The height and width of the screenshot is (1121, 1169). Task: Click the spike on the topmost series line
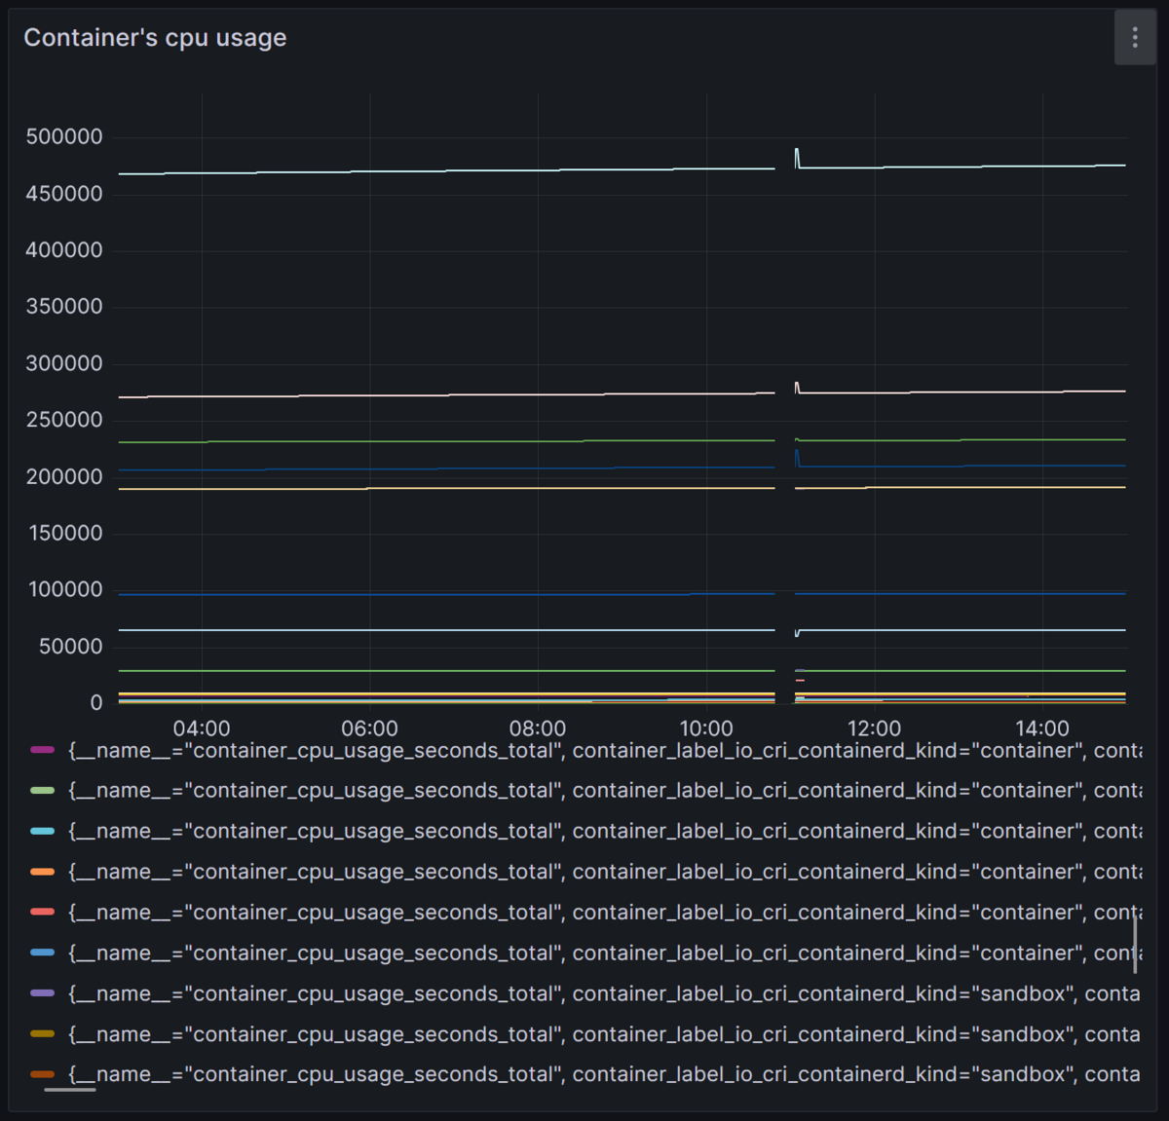point(797,157)
